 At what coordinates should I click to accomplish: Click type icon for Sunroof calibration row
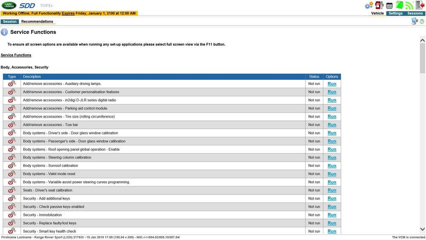12,165
